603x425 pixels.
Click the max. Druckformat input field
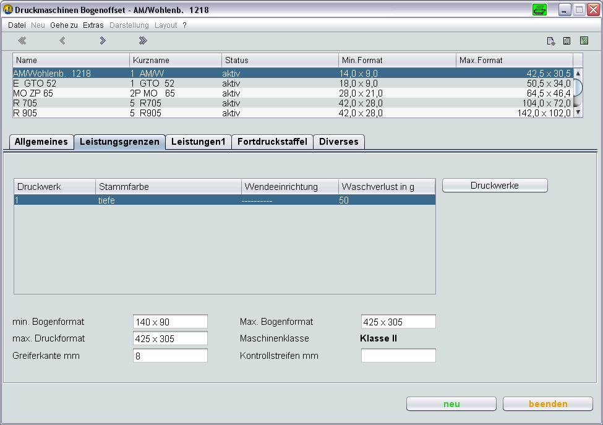click(x=170, y=338)
